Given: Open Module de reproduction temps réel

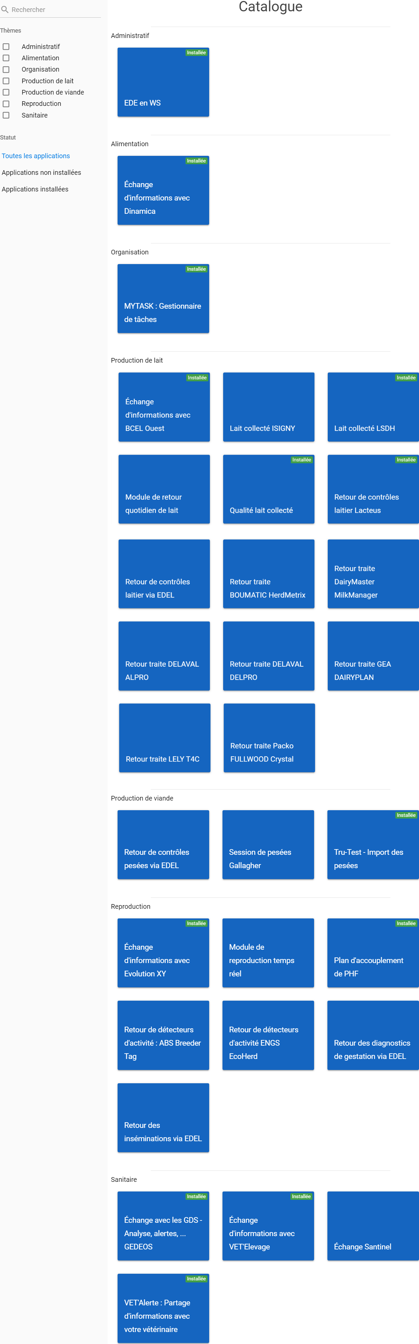Looking at the screenshot, I should pos(268,953).
